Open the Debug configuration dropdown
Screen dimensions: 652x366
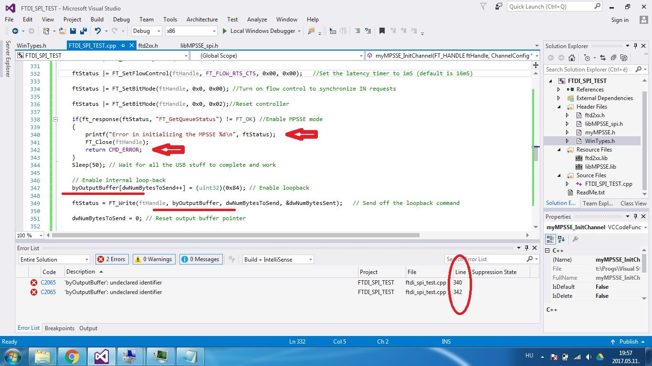147,31
